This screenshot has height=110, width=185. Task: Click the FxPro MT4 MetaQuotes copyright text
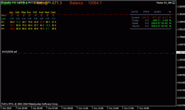coord(30,104)
